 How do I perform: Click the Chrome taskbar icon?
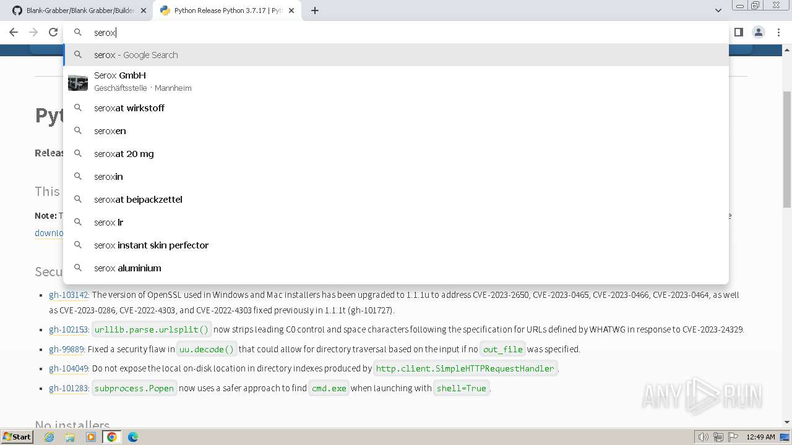[x=112, y=437]
